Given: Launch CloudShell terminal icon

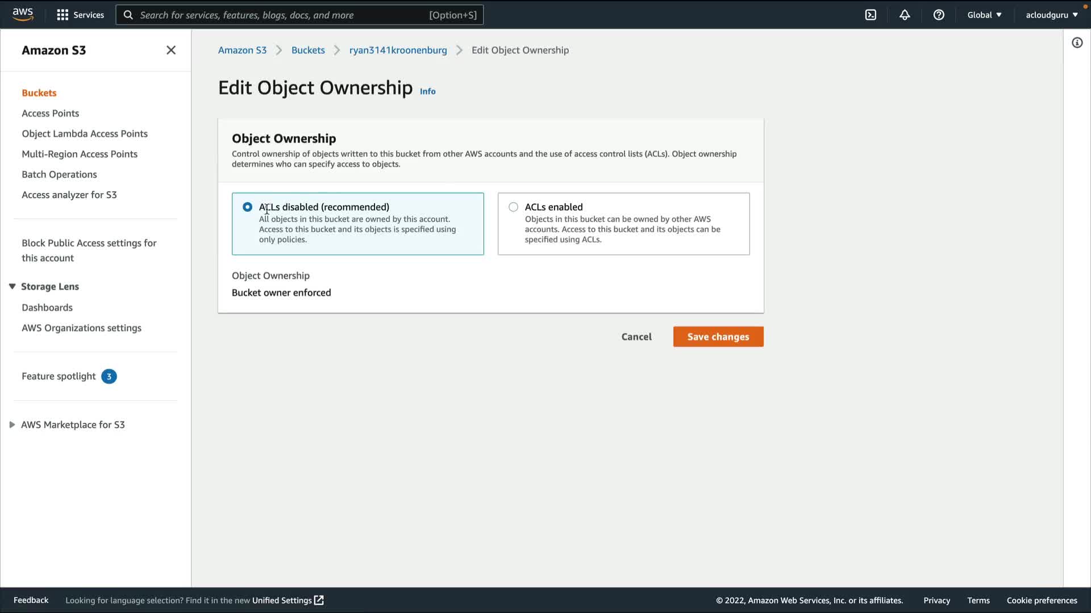Looking at the screenshot, I should pyautogui.click(x=871, y=15).
